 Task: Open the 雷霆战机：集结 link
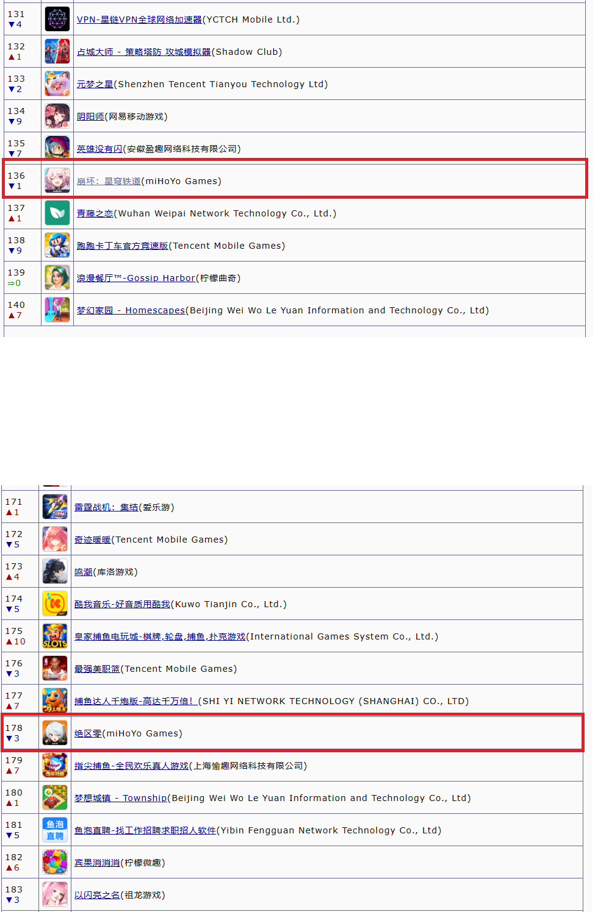(106, 507)
